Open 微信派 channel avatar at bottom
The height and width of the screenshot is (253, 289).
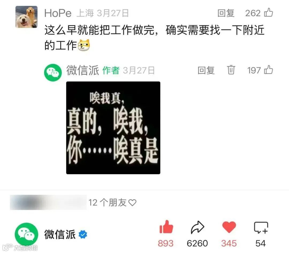26,234
